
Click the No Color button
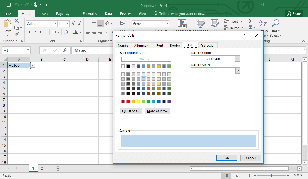[x=146, y=59]
